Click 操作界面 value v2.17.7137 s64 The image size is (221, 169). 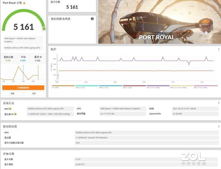[123, 114]
